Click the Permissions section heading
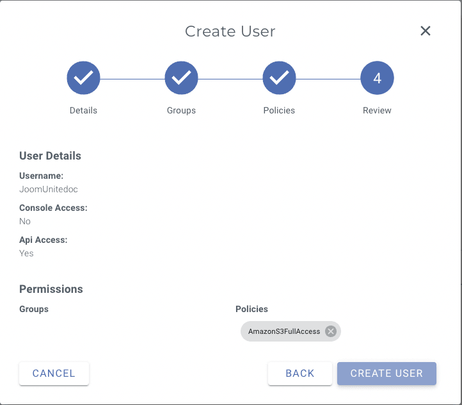Screen dimensions: 462x405 51,289
